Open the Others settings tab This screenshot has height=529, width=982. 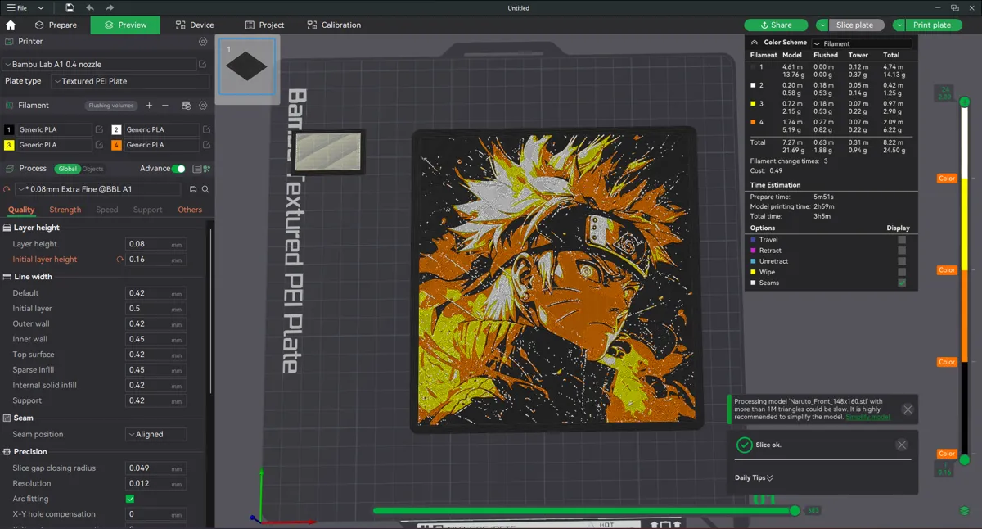190,210
